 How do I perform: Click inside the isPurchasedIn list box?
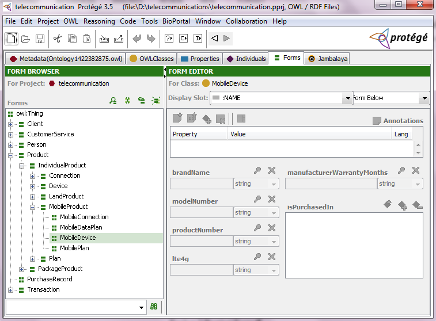(x=354, y=246)
